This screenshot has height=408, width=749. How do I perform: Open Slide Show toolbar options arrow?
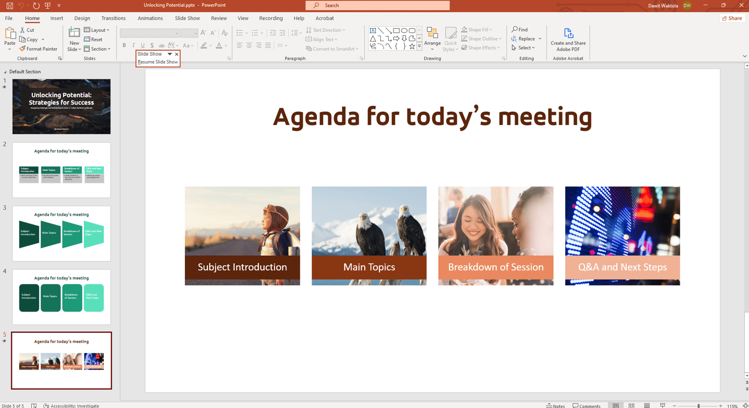pos(170,54)
